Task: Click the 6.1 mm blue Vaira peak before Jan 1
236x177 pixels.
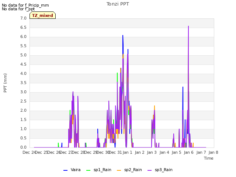Action: pos(123,36)
